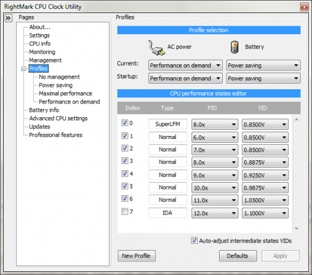Open the Advanced CPU settings page
The width and height of the screenshot is (312, 275).
coord(58,118)
